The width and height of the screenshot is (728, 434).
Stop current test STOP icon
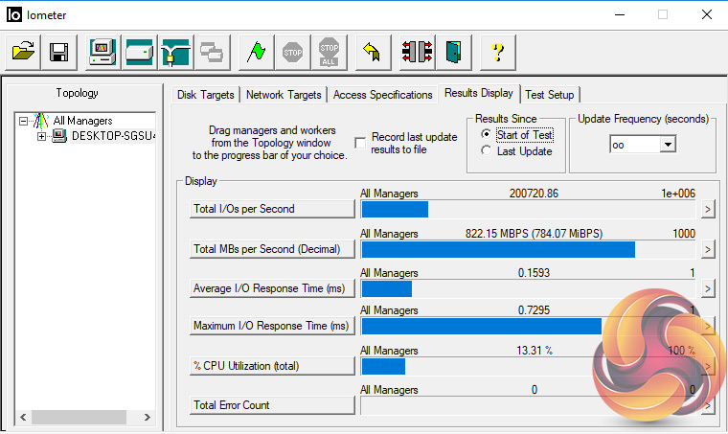(292, 52)
